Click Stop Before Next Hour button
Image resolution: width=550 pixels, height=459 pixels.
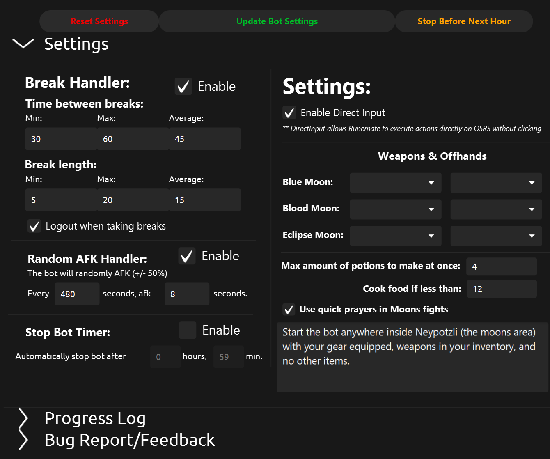click(464, 21)
